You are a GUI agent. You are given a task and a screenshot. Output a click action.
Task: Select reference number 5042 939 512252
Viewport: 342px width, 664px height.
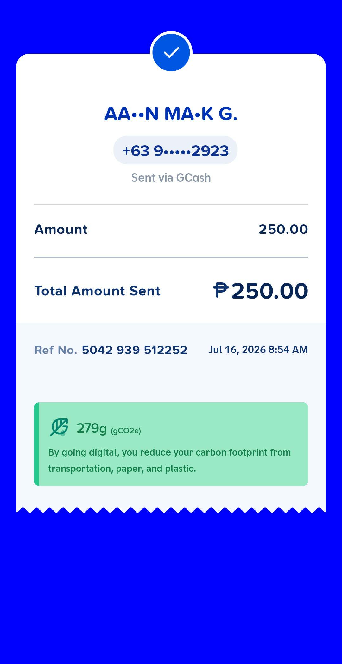[135, 350]
